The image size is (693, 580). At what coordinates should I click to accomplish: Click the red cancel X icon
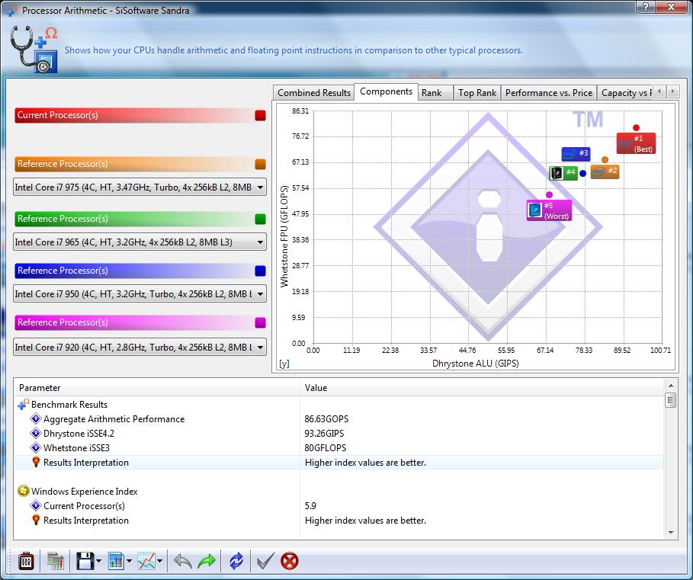(289, 562)
